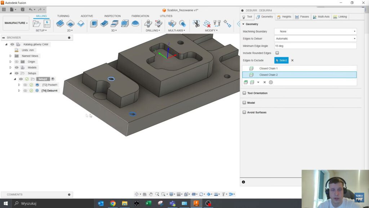Check the Tool Orientation checkbox

pyautogui.click(x=244, y=93)
